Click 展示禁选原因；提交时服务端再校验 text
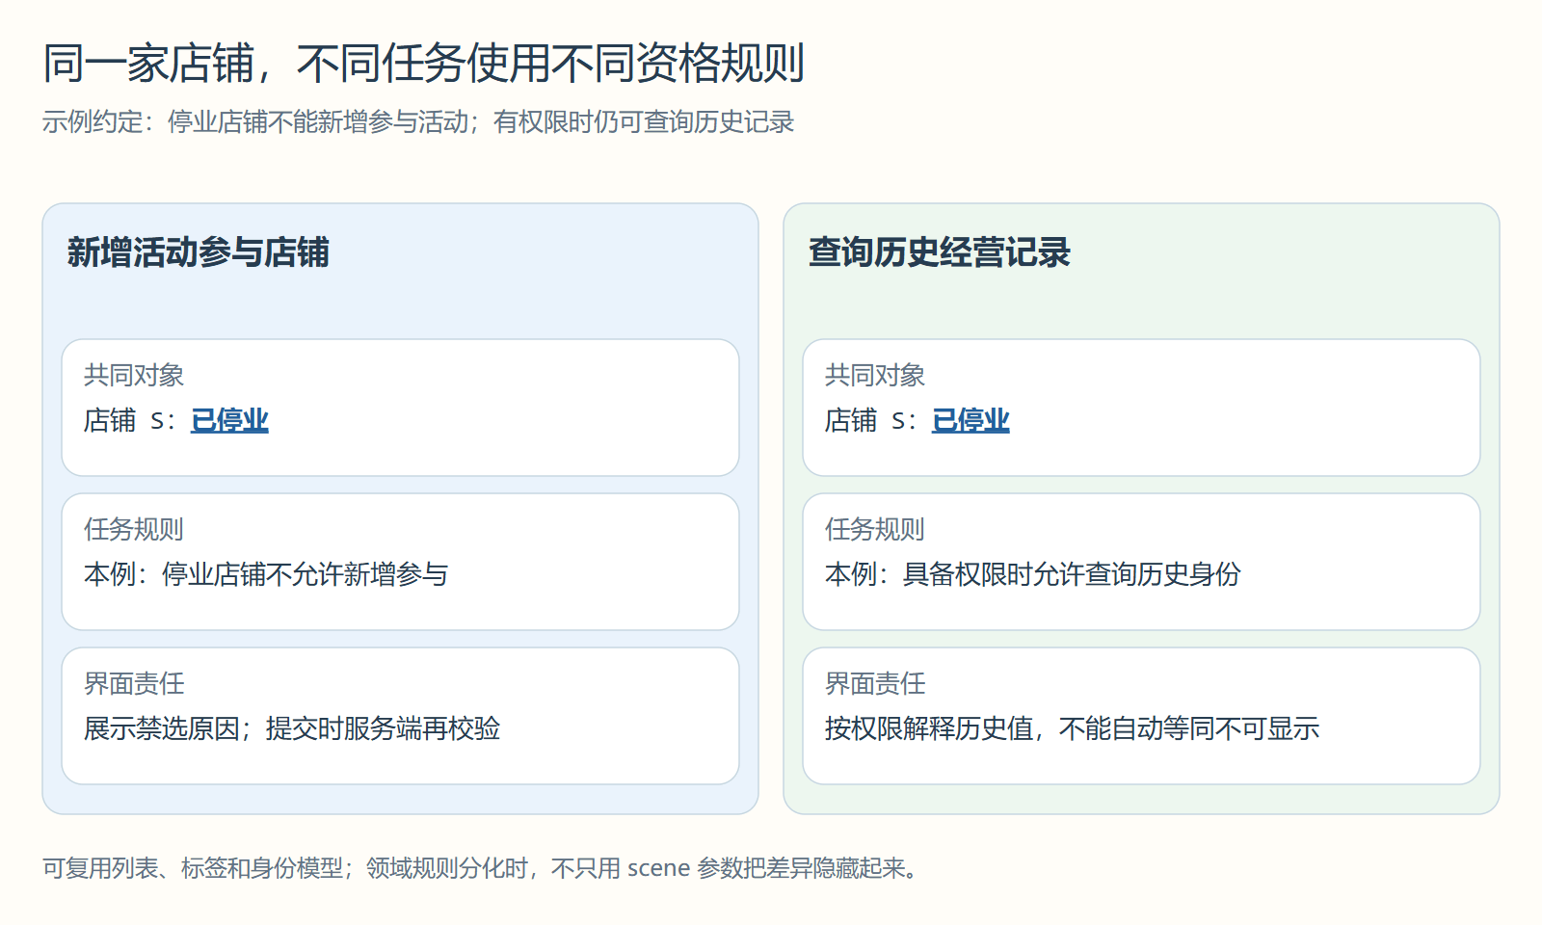Viewport: 1542px width, 925px height. pos(292,728)
